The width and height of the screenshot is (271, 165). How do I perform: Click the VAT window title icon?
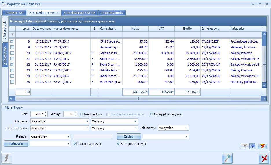pos(3,4)
